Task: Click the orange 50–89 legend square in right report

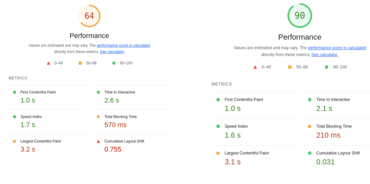Action: 290,67
